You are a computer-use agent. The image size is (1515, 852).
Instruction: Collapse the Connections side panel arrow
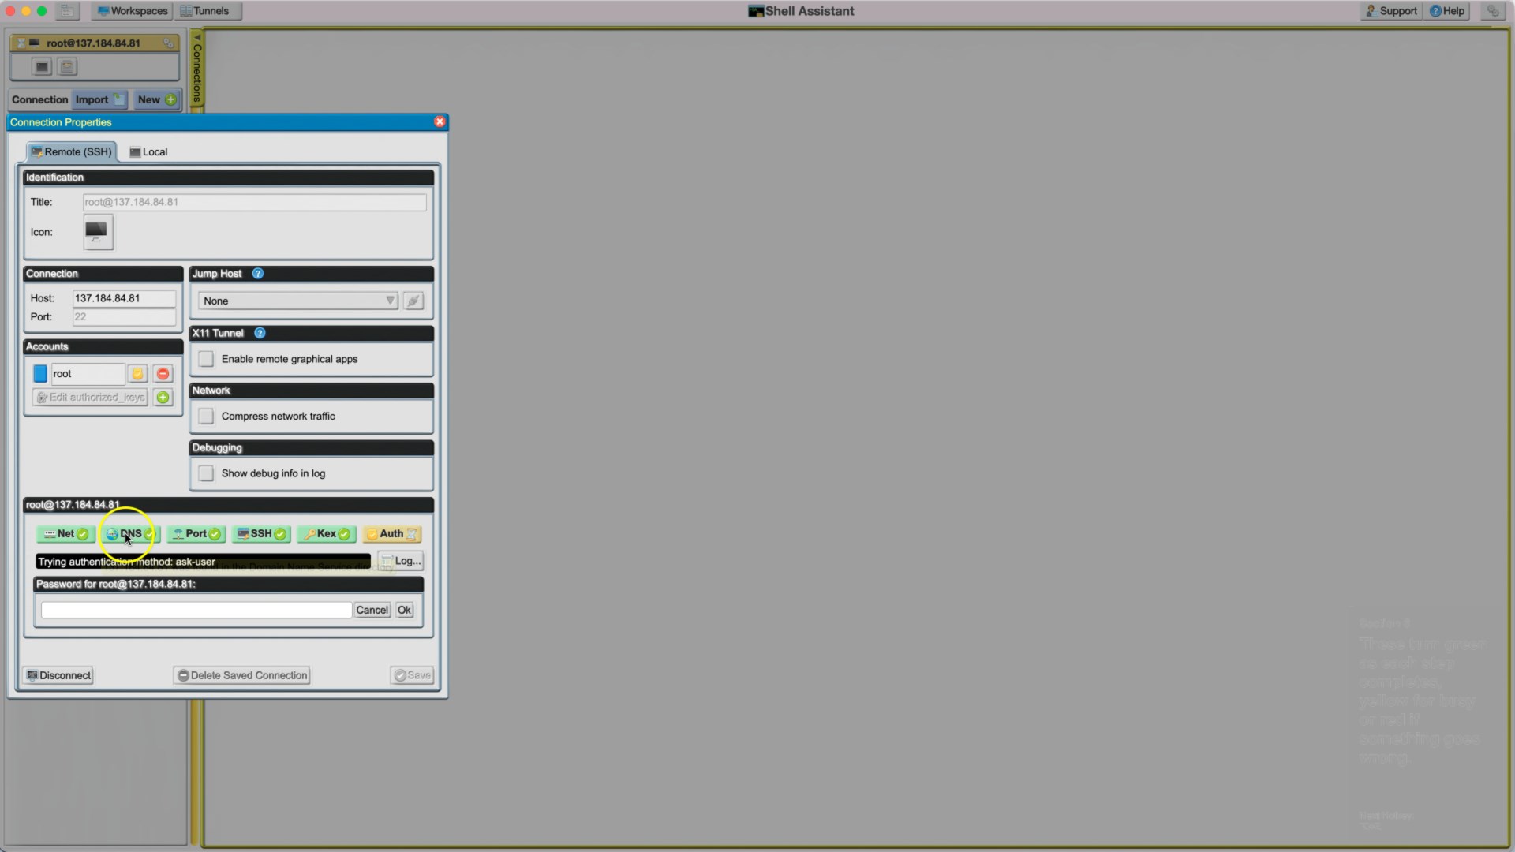click(x=197, y=36)
